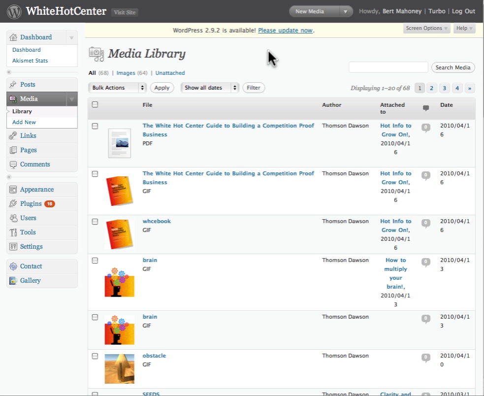Select the All (68) filter

(98, 73)
